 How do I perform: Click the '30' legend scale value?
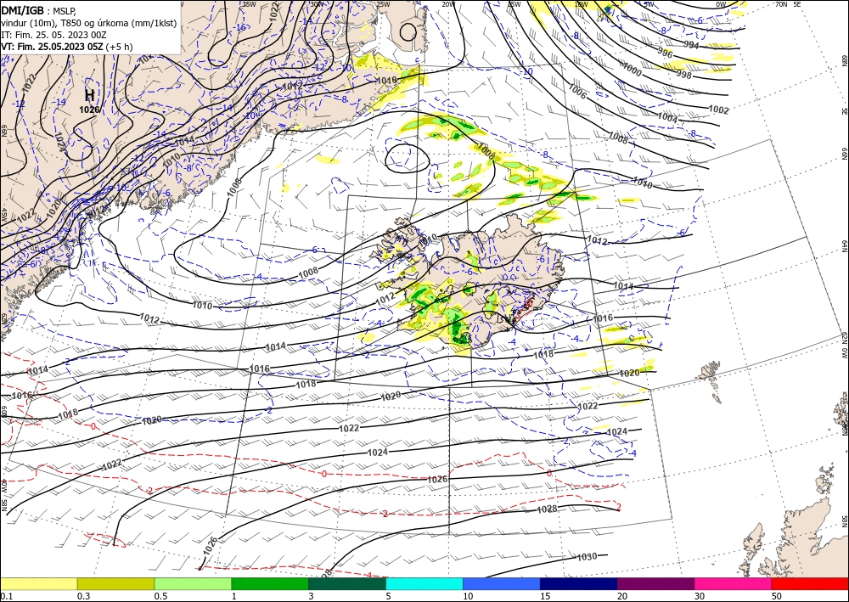pyautogui.click(x=700, y=596)
